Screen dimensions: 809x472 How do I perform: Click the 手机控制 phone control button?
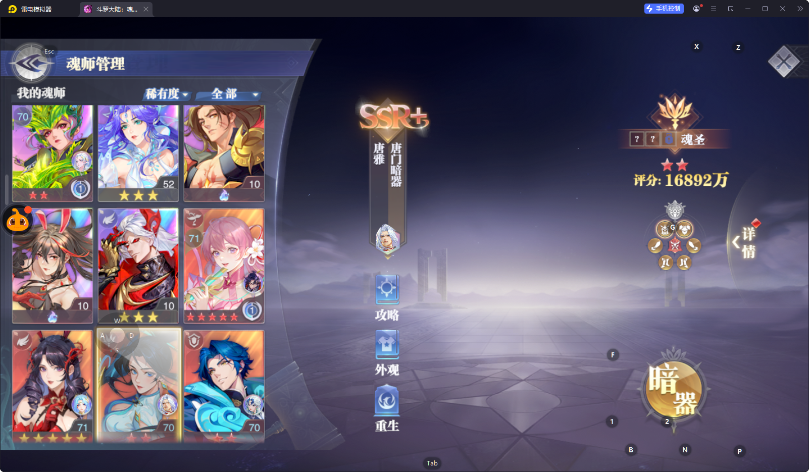[664, 9]
